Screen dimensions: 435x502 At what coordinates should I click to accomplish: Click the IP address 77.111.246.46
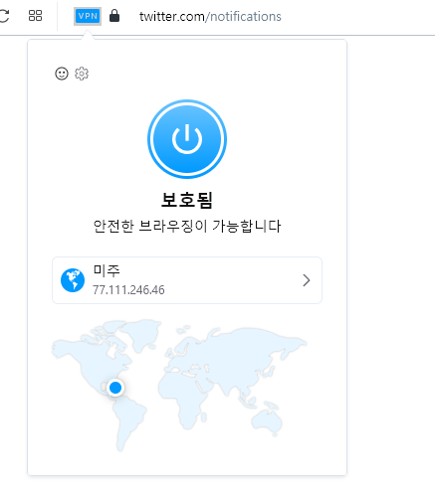tap(128, 290)
